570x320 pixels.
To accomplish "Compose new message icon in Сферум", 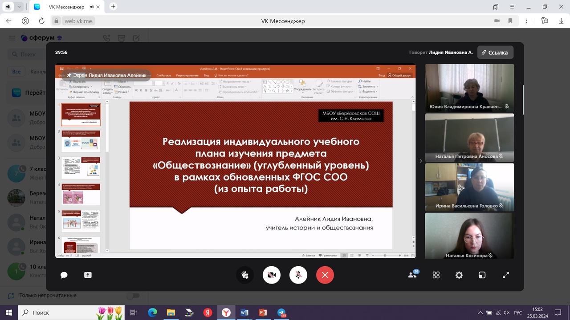I will coord(136,38).
